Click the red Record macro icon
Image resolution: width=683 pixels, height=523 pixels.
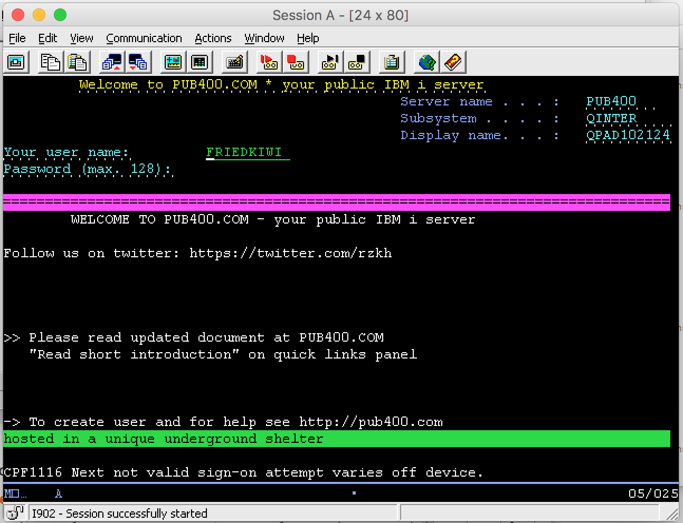(x=269, y=62)
